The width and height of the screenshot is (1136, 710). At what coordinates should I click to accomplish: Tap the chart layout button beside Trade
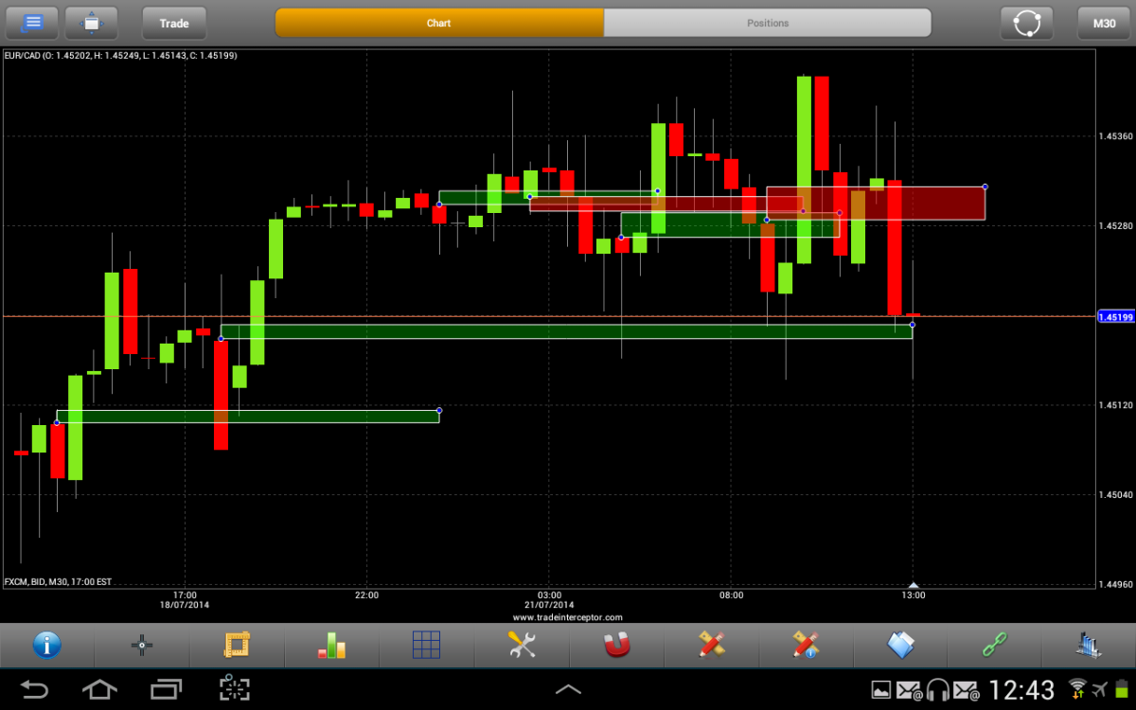[91, 23]
